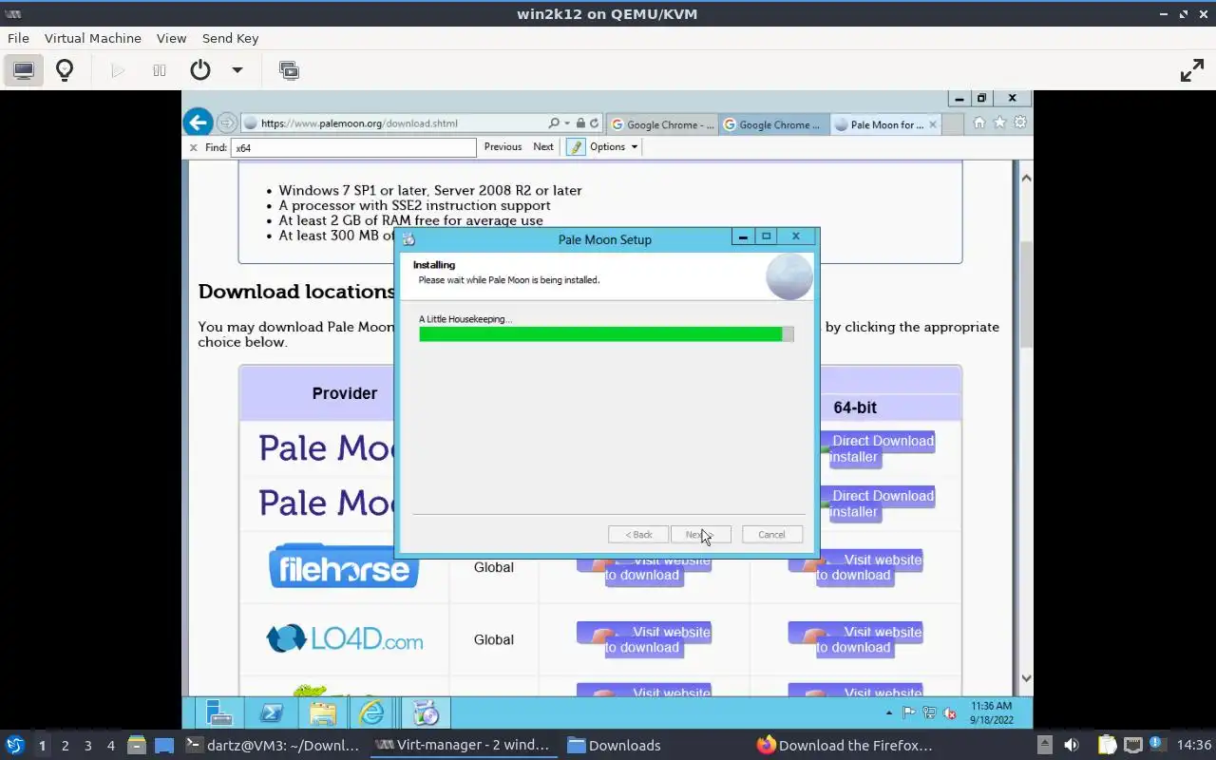This screenshot has width=1216, height=760.
Task: Click Internet Explorer on Windows taskbar
Action: pyautogui.click(x=372, y=712)
